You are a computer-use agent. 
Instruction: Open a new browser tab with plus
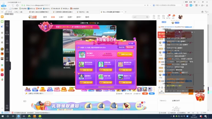tap(126, 12)
